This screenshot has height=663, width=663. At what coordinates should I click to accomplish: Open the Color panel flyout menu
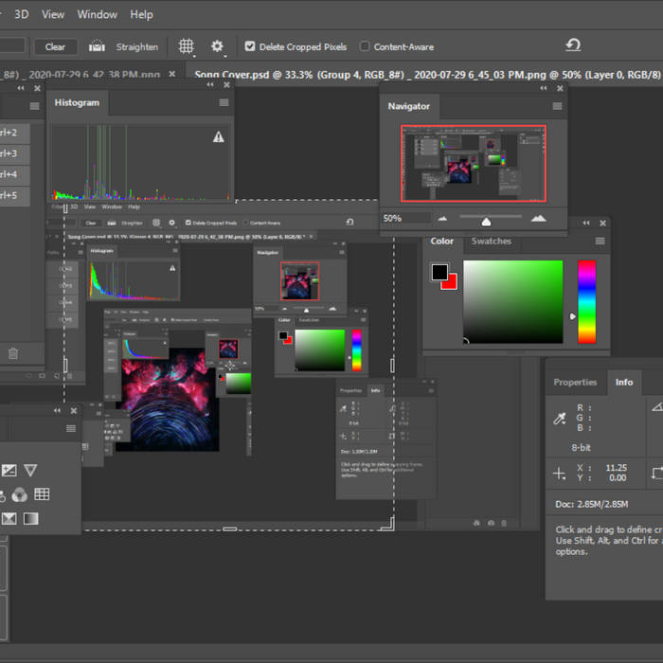click(x=600, y=242)
